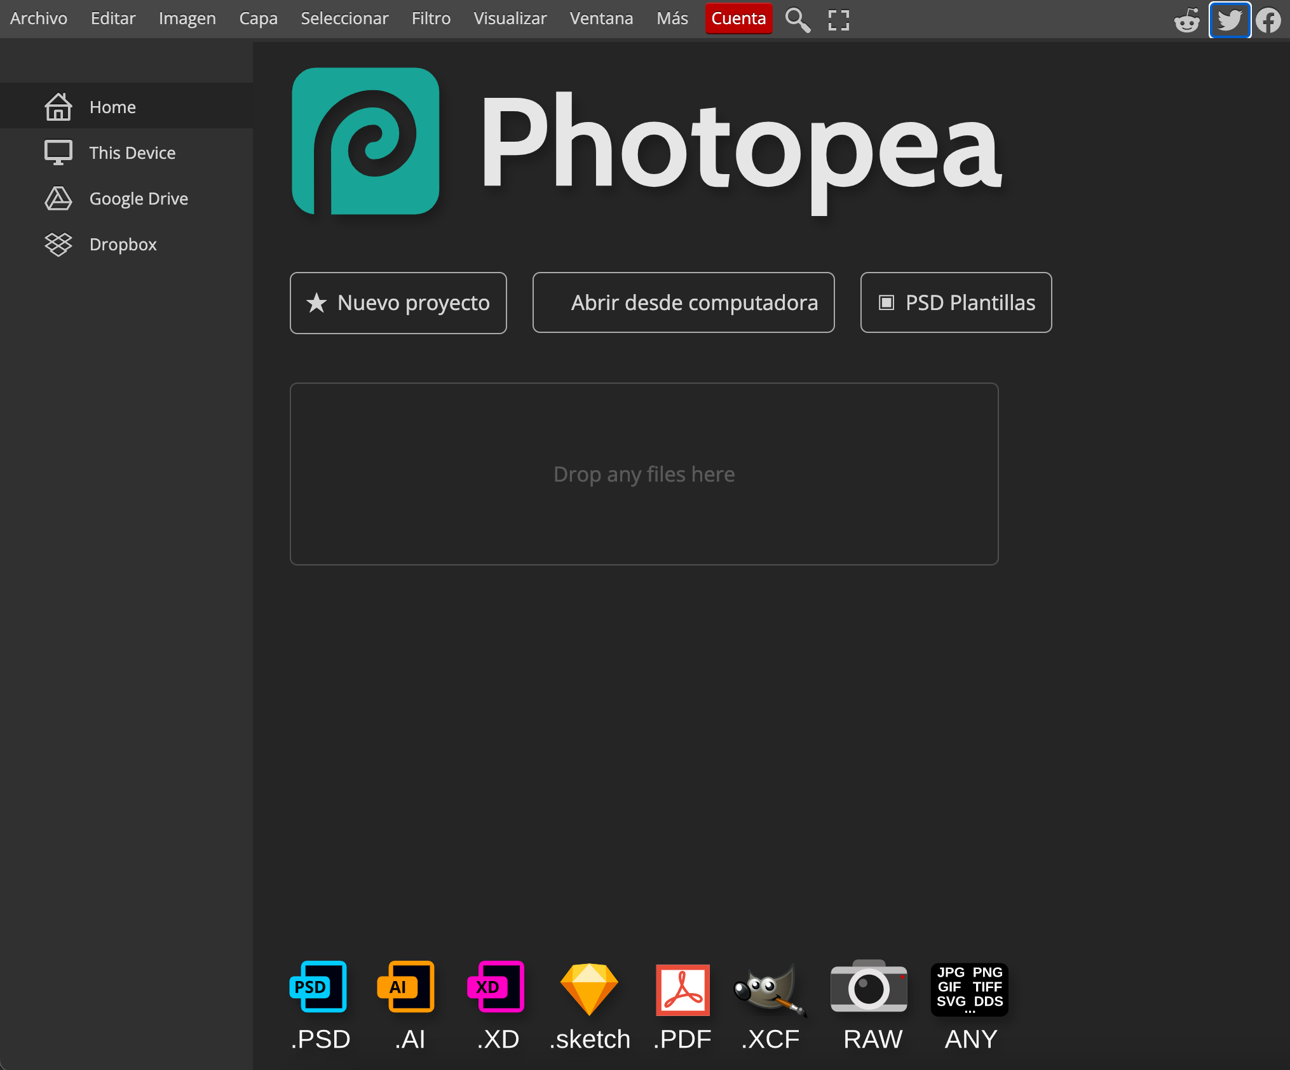Viewport: 1290px width, 1070px height.
Task: Click the Photopea spiral logo
Action: [365, 141]
